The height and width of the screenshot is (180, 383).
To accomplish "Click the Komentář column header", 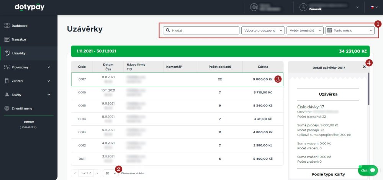I will pos(180,67).
